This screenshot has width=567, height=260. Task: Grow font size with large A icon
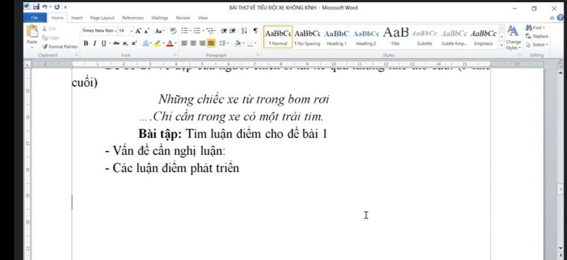tap(138, 31)
